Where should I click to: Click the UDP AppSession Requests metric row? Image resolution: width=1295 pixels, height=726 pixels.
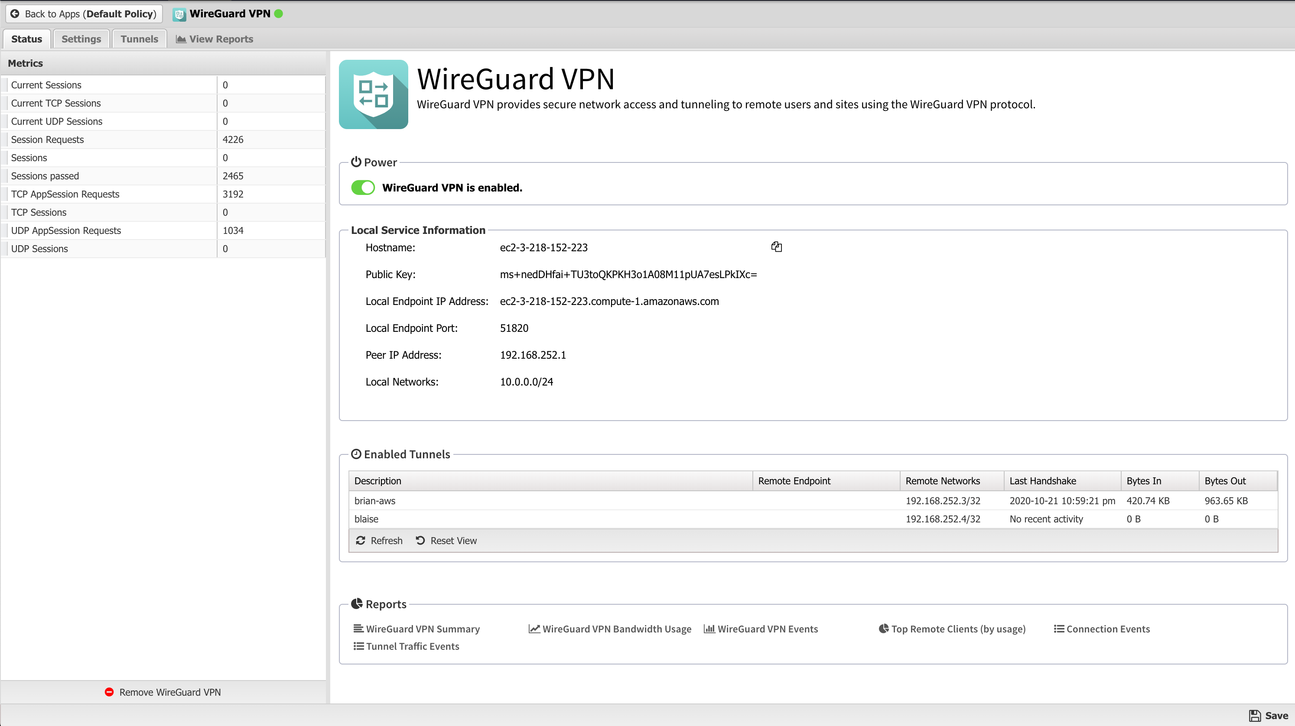tap(163, 230)
